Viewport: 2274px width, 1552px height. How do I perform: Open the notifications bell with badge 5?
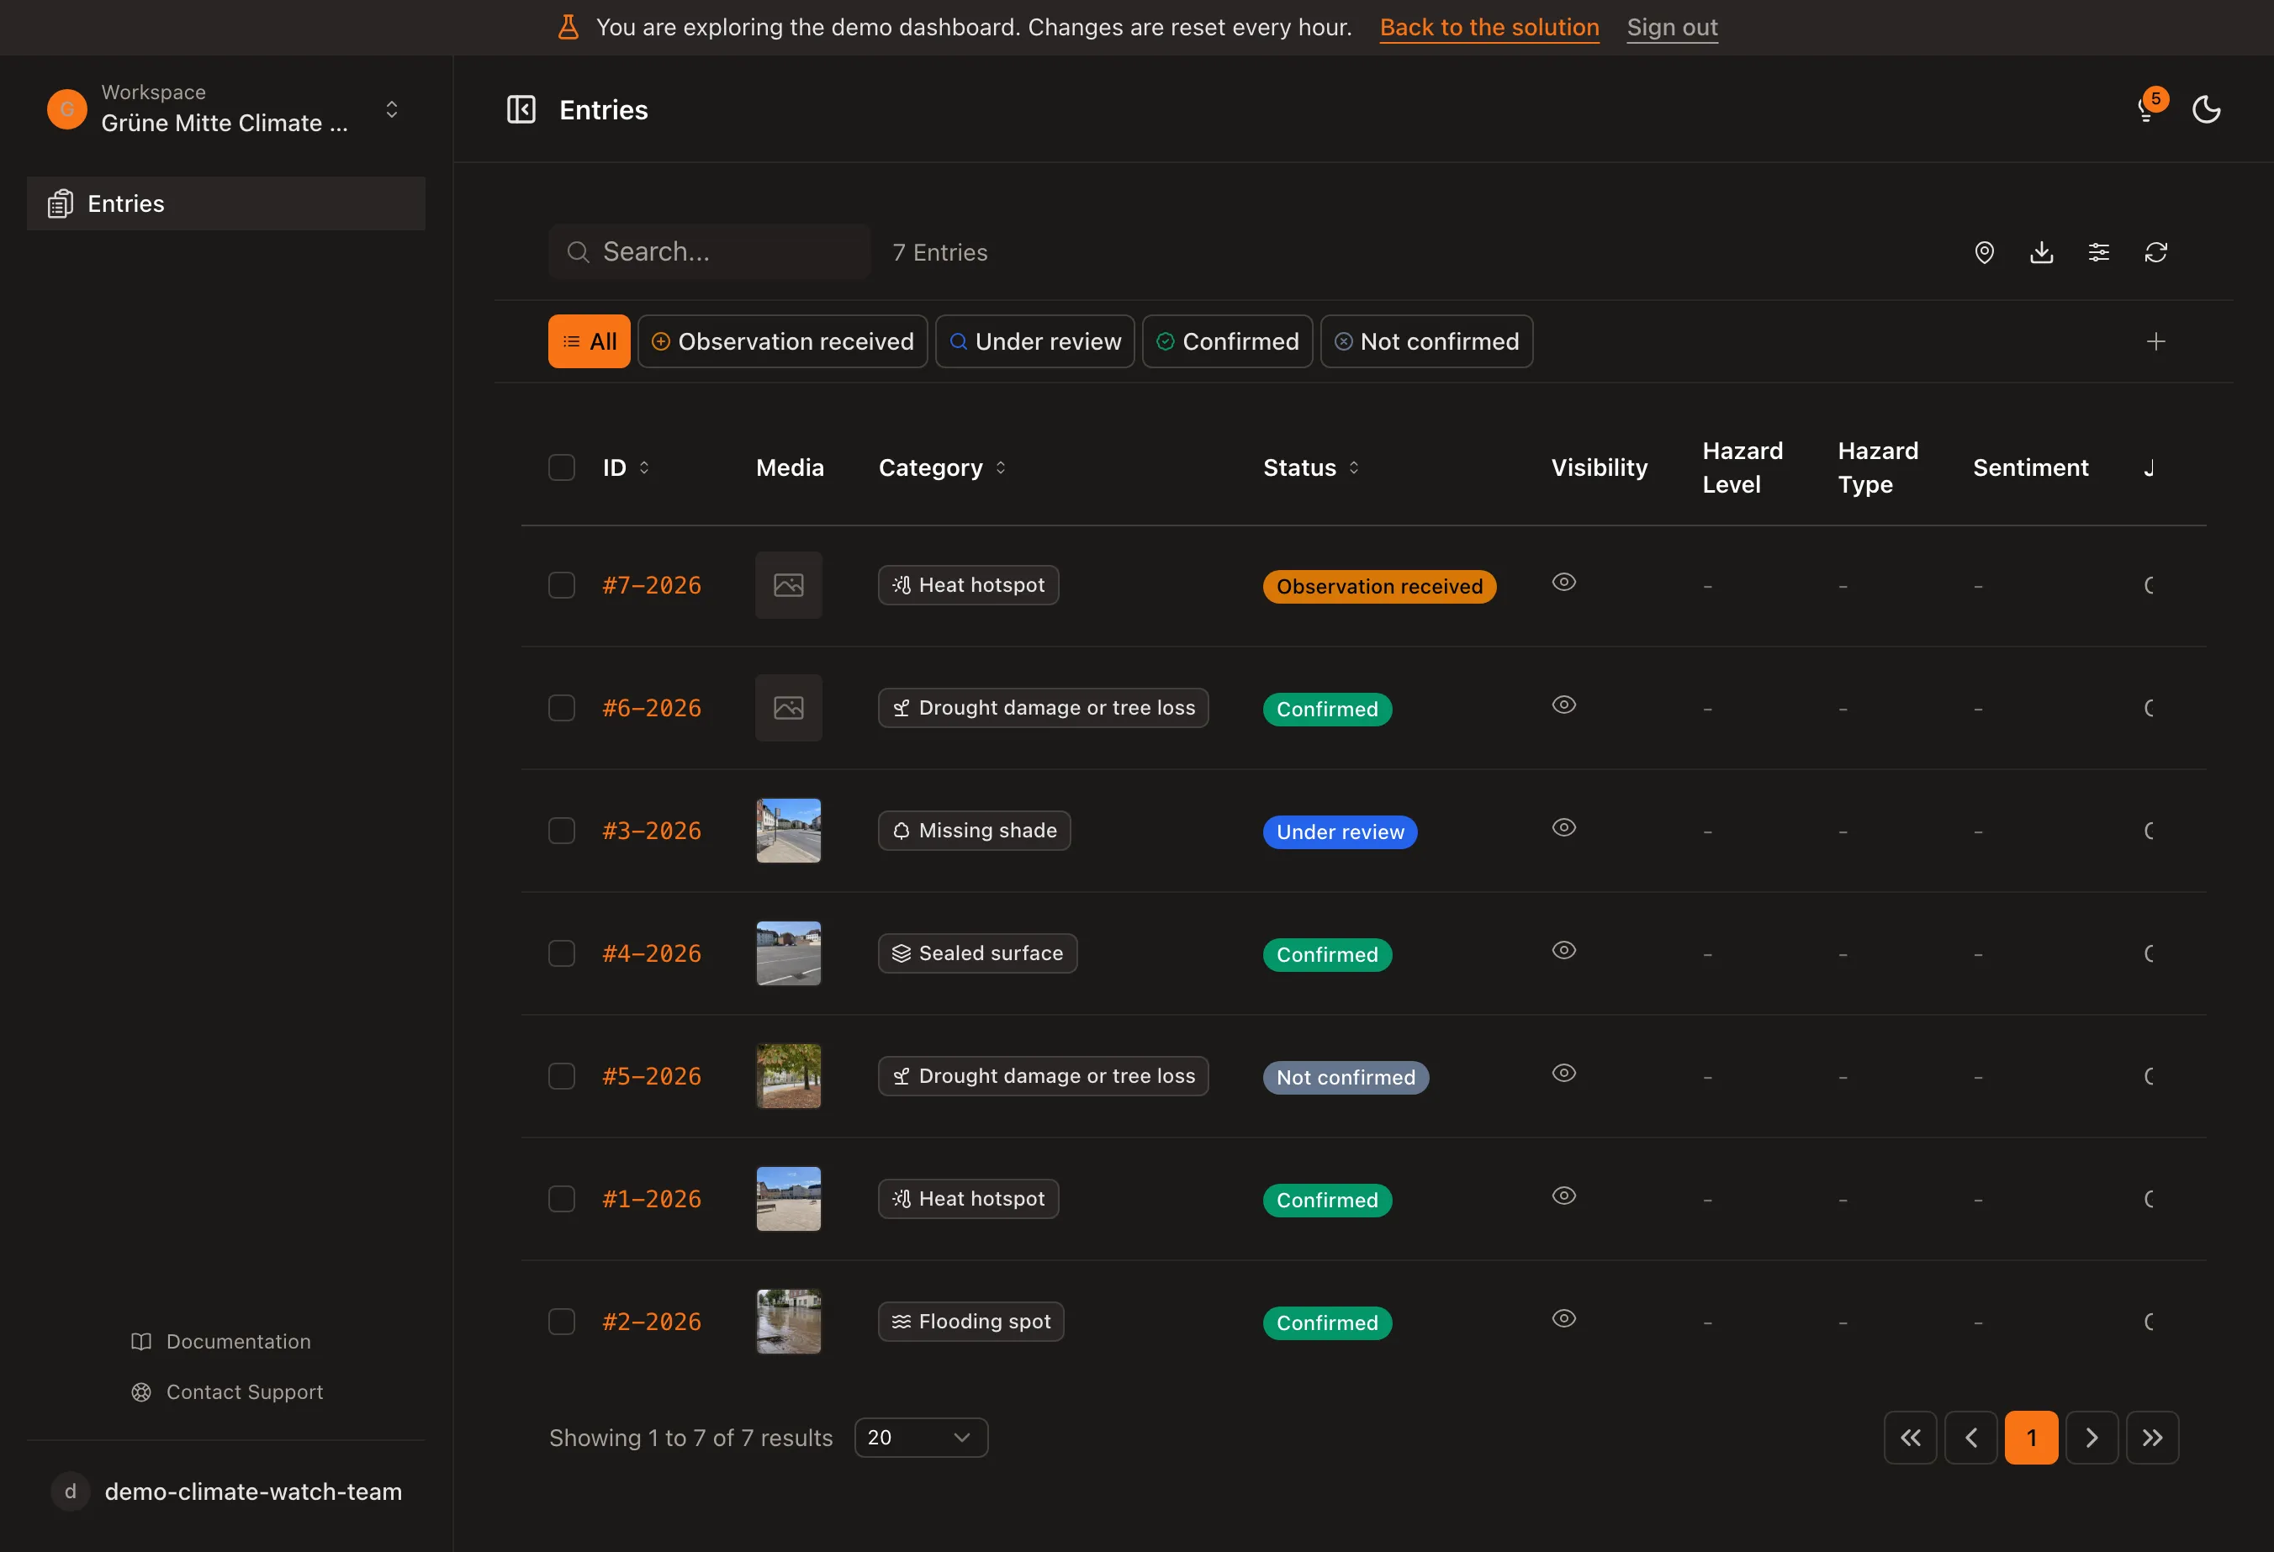[x=2147, y=108]
